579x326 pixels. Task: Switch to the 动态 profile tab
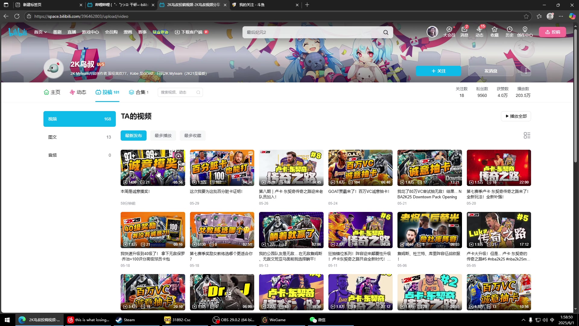tap(78, 92)
